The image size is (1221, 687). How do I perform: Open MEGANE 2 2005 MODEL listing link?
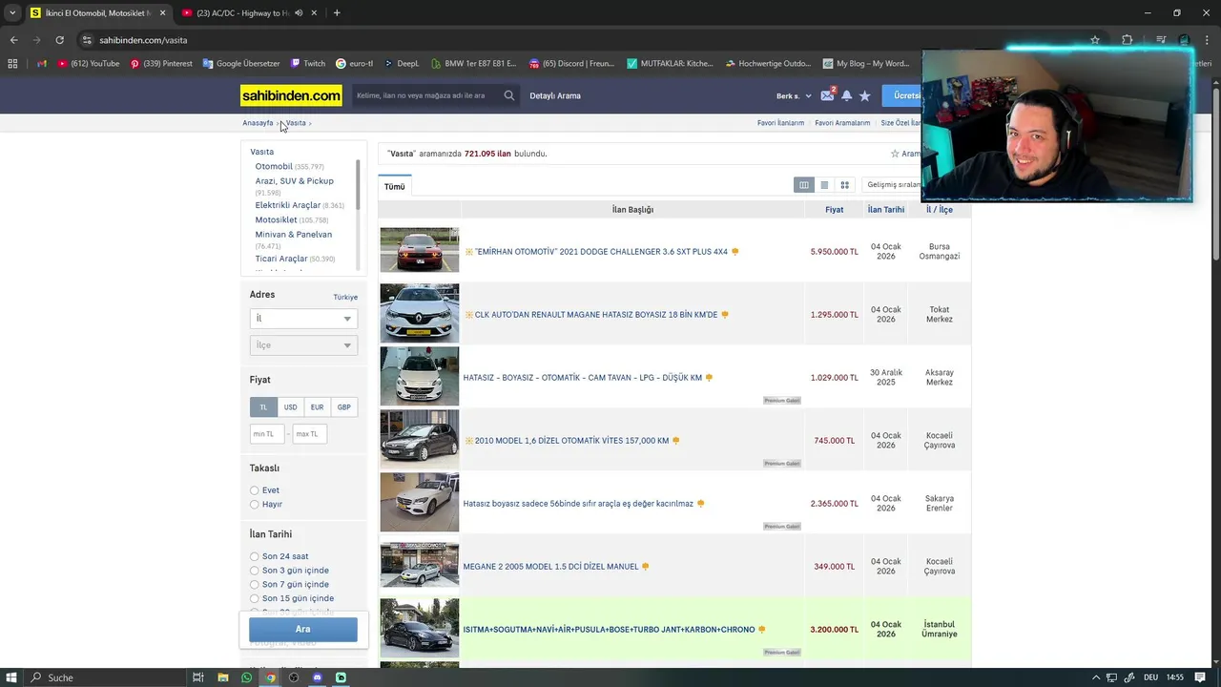point(550,567)
